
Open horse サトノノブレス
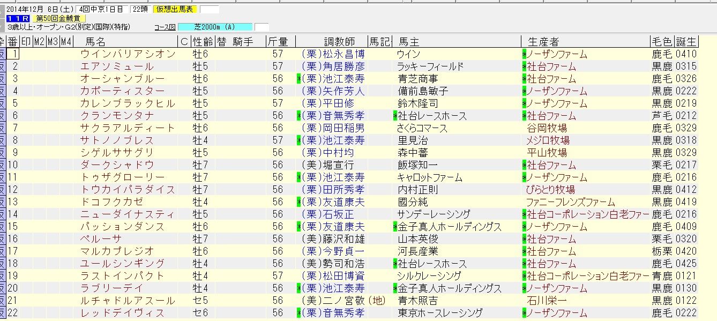[117, 140]
